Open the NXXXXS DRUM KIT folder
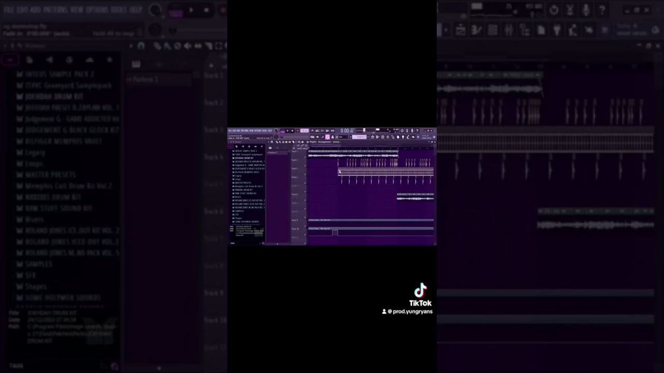The image size is (664, 373). [243, 190]
